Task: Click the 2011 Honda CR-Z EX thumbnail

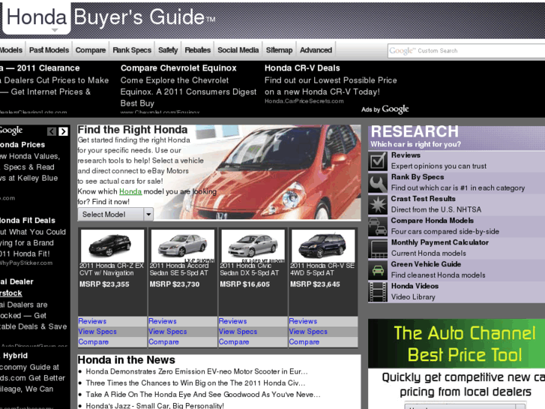Action: click(112, 245)
